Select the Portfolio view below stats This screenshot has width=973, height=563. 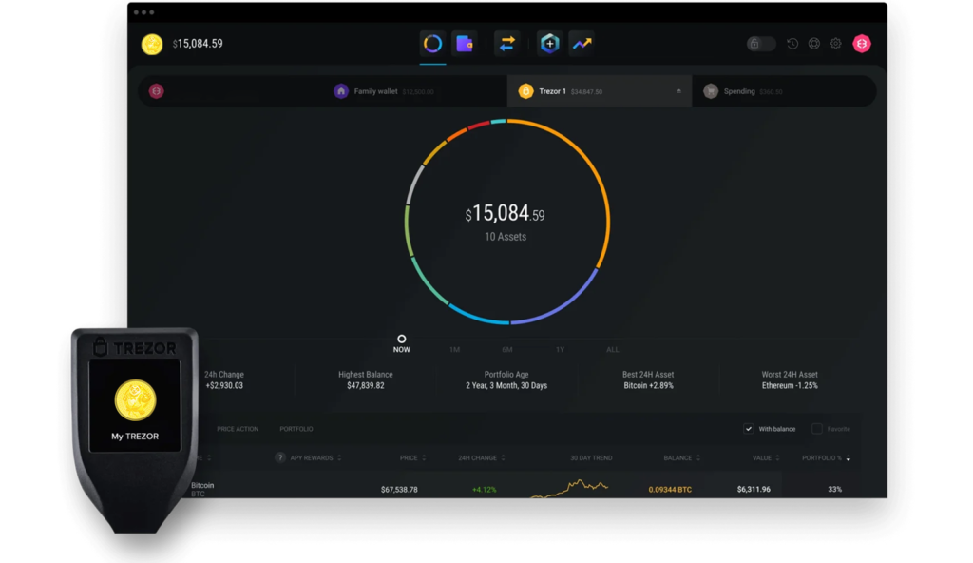tap(296, 429)
